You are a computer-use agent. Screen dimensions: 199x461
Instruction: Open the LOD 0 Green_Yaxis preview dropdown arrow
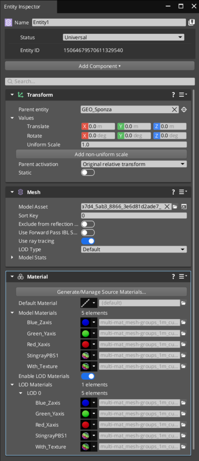[x=94, y=414]
